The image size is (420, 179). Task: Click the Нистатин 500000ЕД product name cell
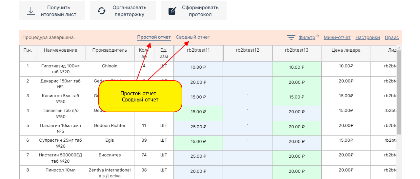tap(60, 158)
